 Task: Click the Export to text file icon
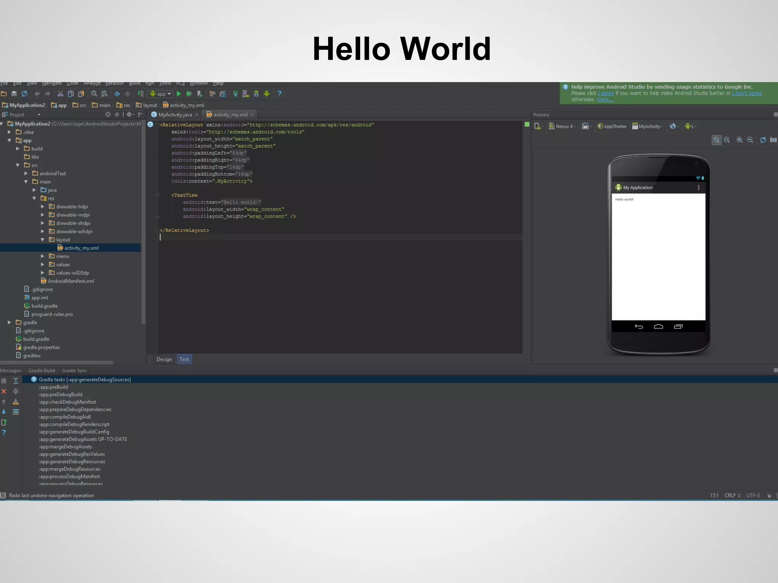tap(4, 422)
